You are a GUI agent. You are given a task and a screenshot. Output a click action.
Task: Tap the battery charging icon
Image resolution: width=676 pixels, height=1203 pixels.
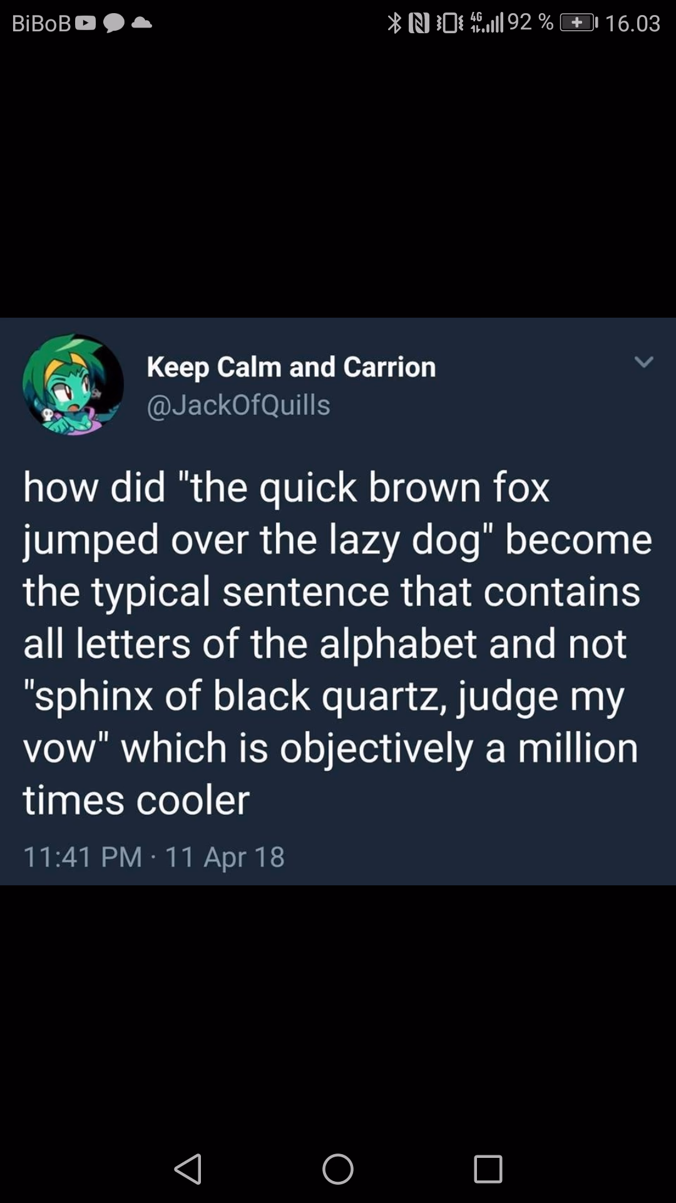(578, 23)
